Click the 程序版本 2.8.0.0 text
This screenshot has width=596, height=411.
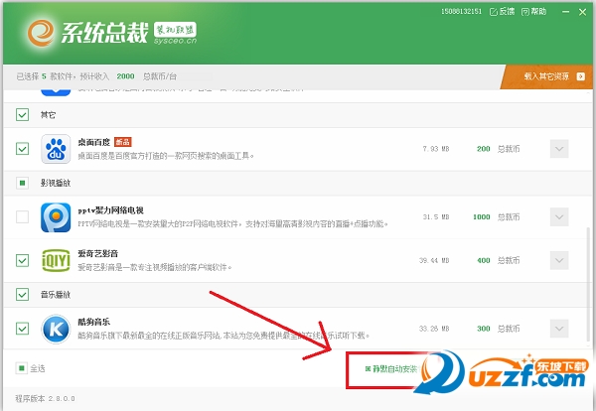tap(46, 399)
